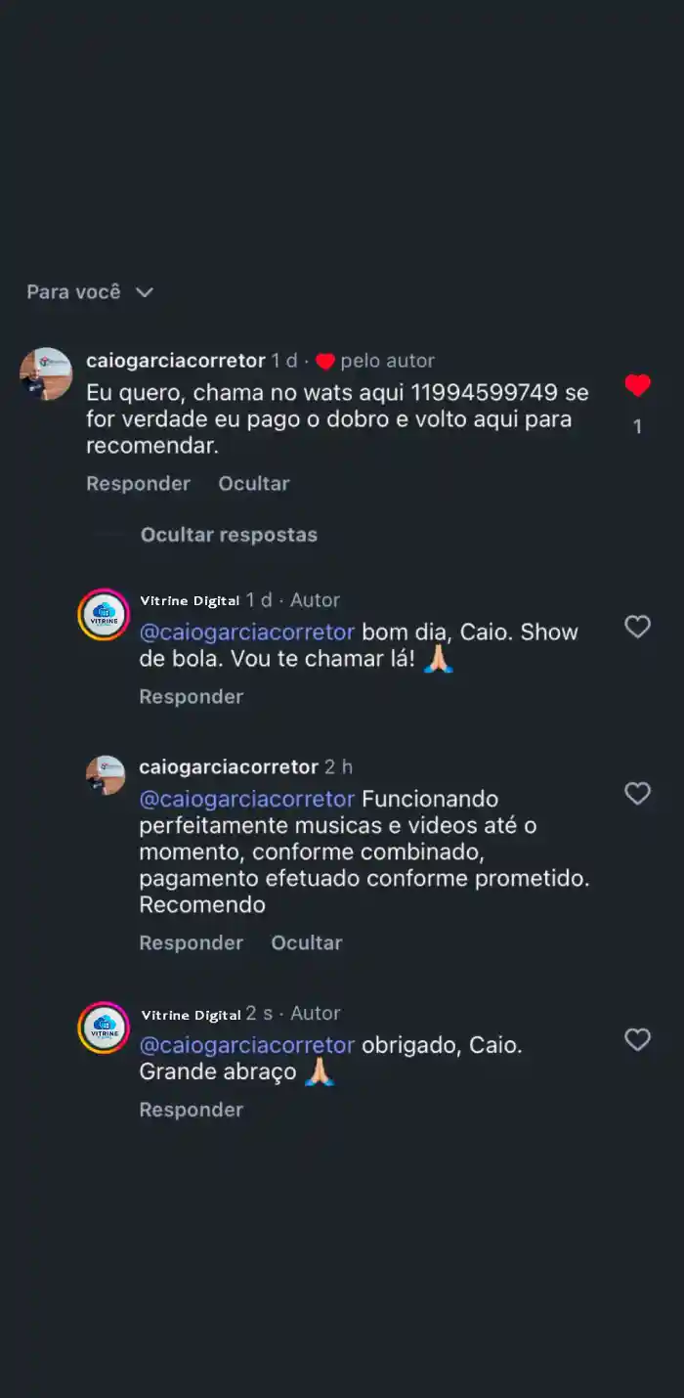684x1398 pixels.
Task: Open Vitrine Digital's profile picture
Action: tap(104, 615)
